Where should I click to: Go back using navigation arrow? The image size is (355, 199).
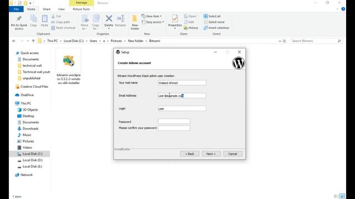(x=14, y=41)
